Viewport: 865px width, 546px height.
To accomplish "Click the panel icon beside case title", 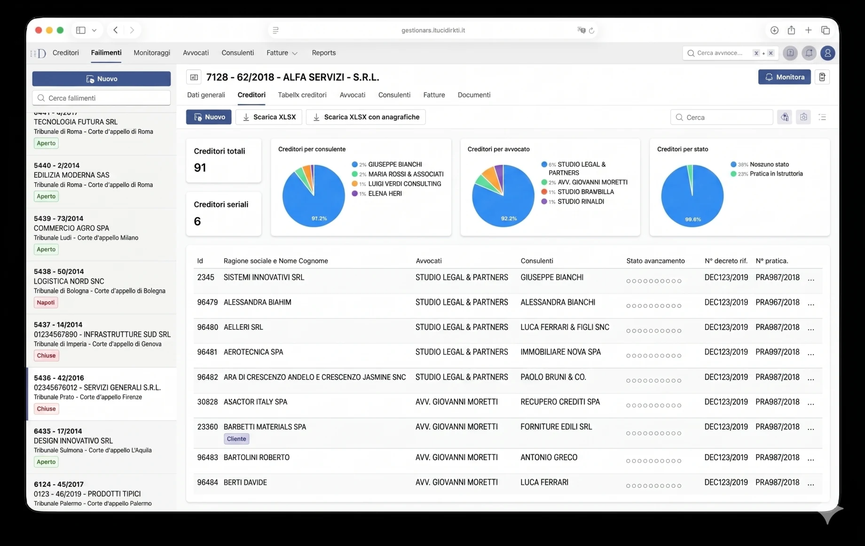I will (194, 77).
